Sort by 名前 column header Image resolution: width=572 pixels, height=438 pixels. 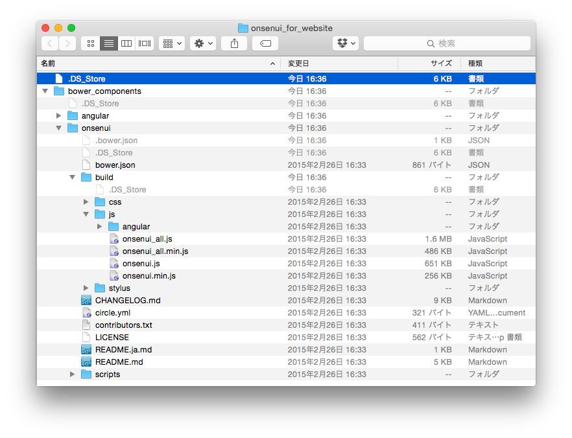156,63
